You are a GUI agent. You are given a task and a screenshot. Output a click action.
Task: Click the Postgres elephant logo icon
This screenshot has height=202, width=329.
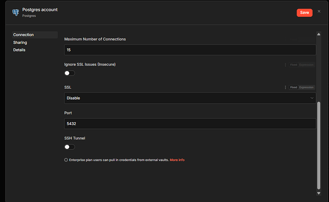coord(15,12)
